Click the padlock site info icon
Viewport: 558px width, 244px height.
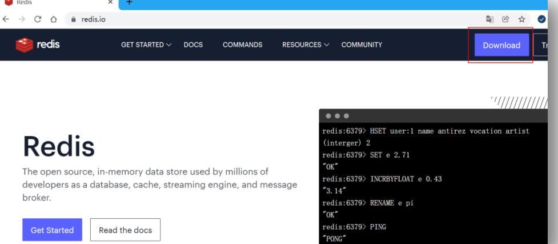[x=74, y=19]
